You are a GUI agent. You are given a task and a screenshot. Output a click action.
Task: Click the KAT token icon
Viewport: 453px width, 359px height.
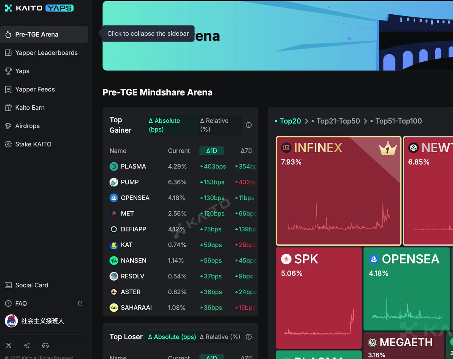point(114,245)
